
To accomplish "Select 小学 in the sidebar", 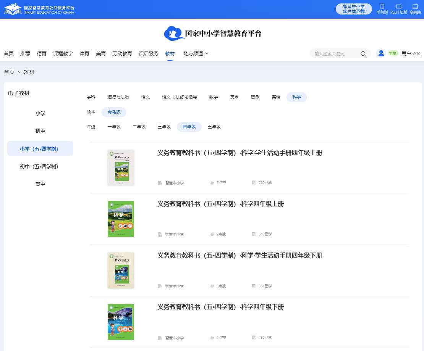I will point(40,113).
